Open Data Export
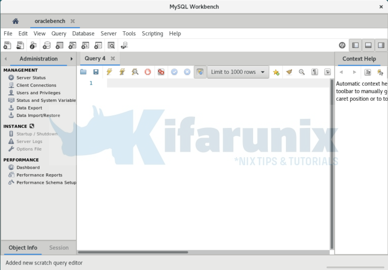This screenshot has height=270, width=388. [29, 108]
